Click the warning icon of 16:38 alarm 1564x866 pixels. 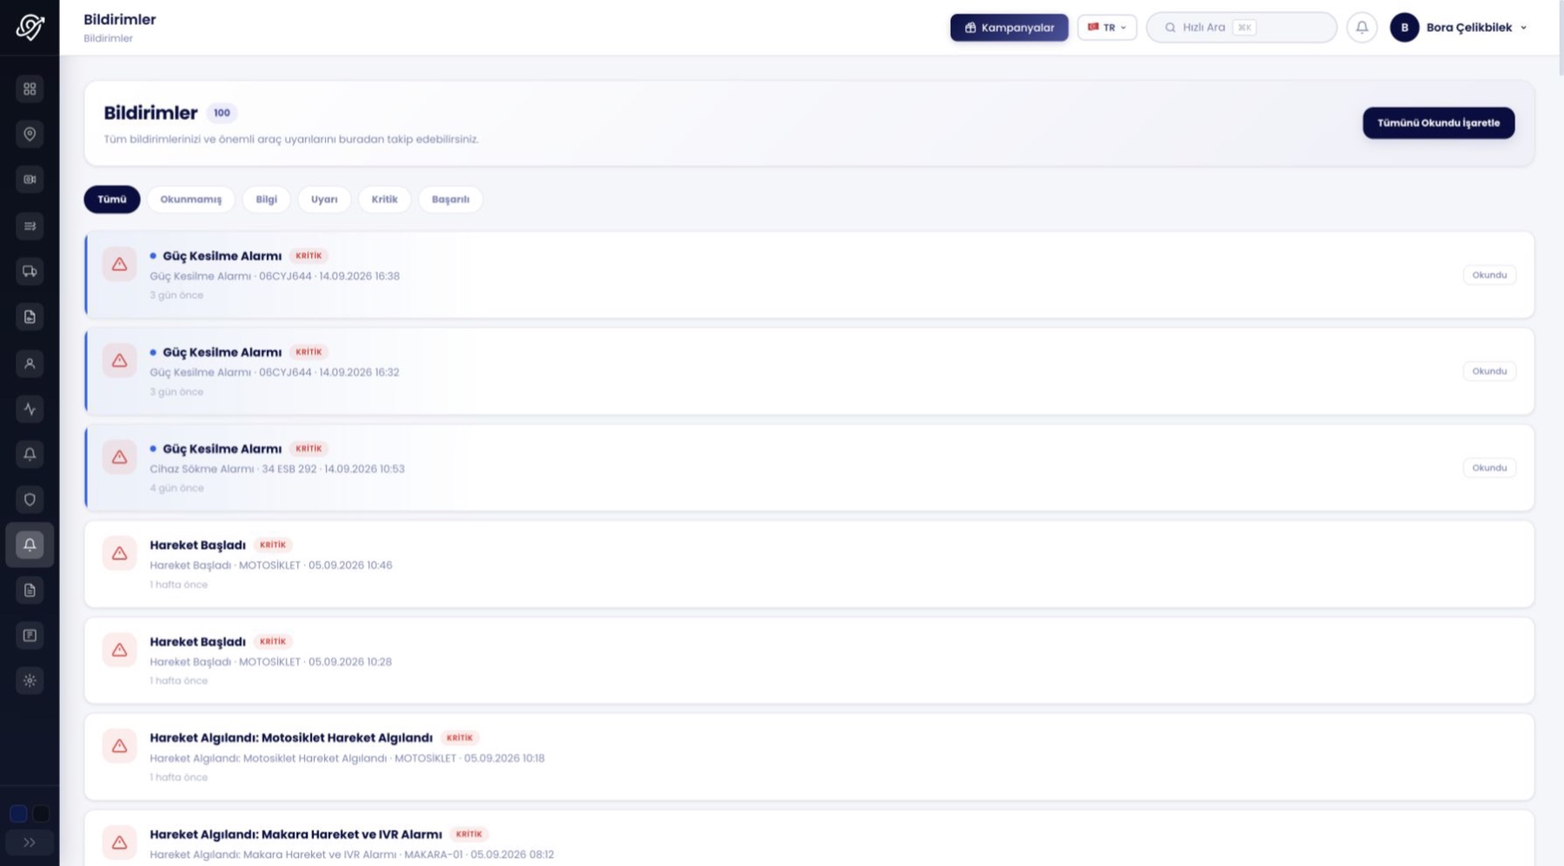point(120,264)
